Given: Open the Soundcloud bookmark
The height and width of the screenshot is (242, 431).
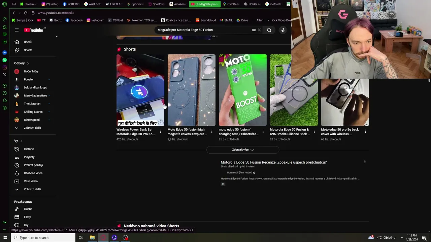Looking at the screenshot, I should click(206, 20).
